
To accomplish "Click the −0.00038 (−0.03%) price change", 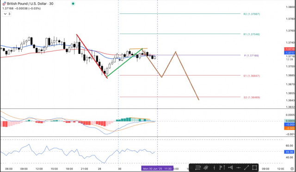I will coord(28,8).
